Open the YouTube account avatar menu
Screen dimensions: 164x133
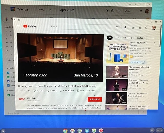pos(154,28)
